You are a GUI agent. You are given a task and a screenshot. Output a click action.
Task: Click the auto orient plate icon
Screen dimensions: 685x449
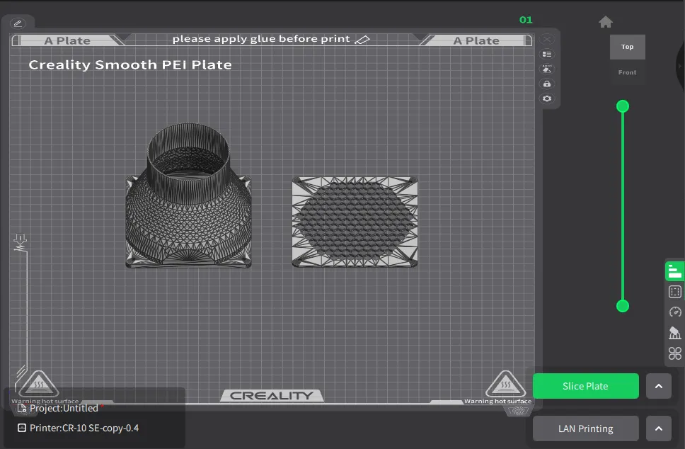point(546,69)
